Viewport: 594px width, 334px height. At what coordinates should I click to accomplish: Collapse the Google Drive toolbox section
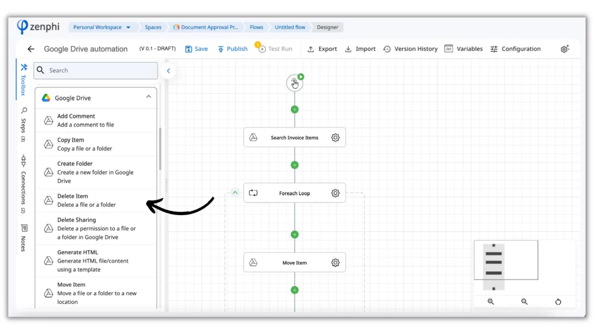pyautogui.click(x=148, y=97)
